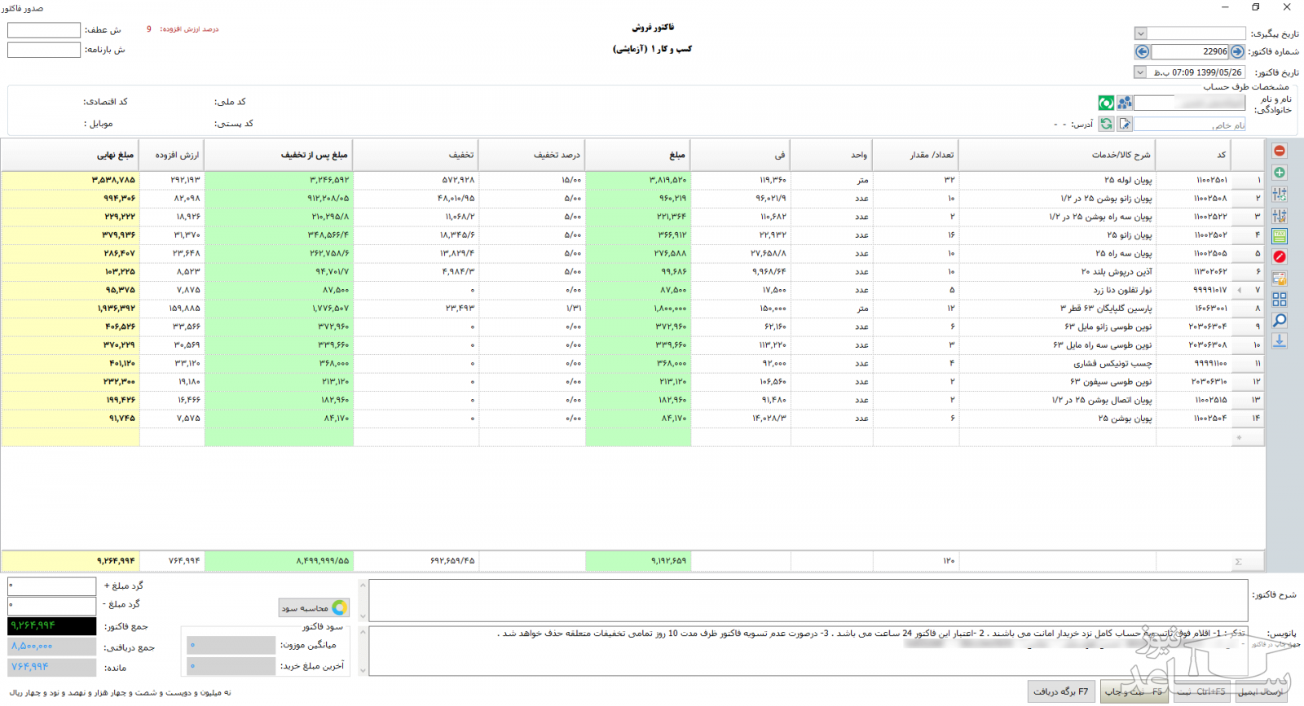
Task: Click the تعداد/ مقدار column header
Action: pos(916,155)
